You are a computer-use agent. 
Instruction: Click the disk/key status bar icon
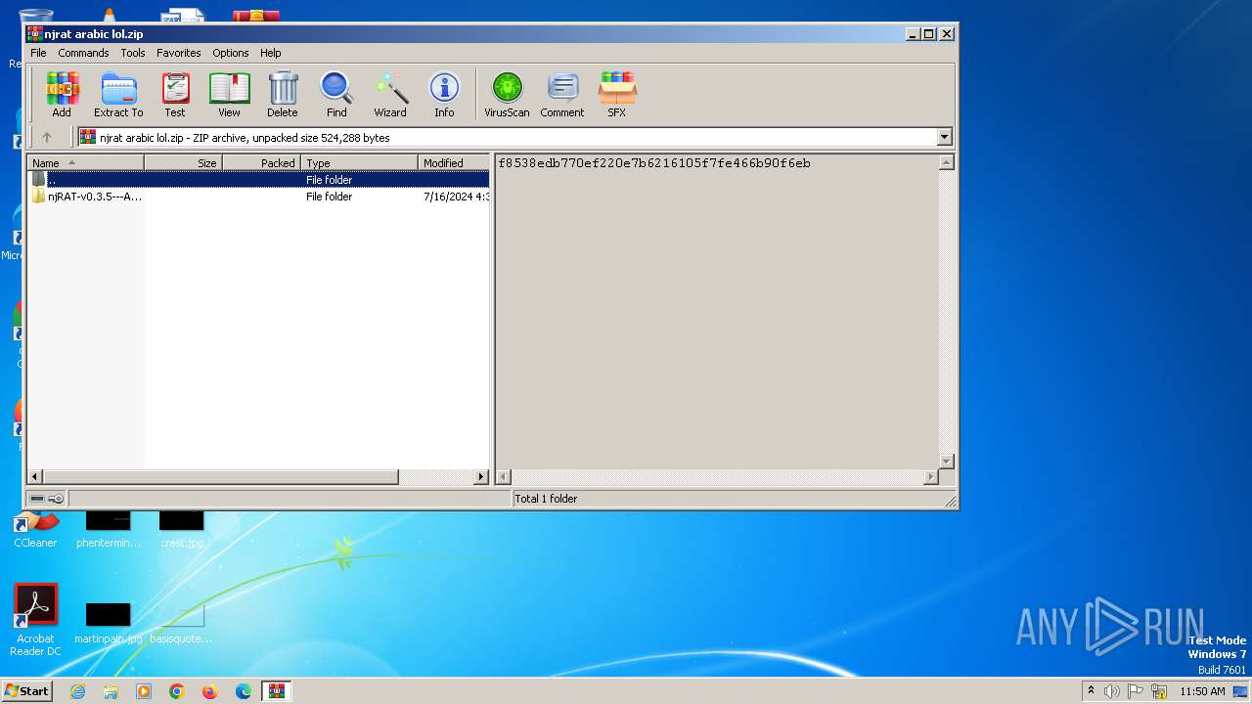point(47,499)
